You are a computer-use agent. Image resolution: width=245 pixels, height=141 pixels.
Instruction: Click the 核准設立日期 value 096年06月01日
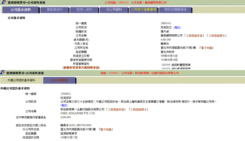169,56
